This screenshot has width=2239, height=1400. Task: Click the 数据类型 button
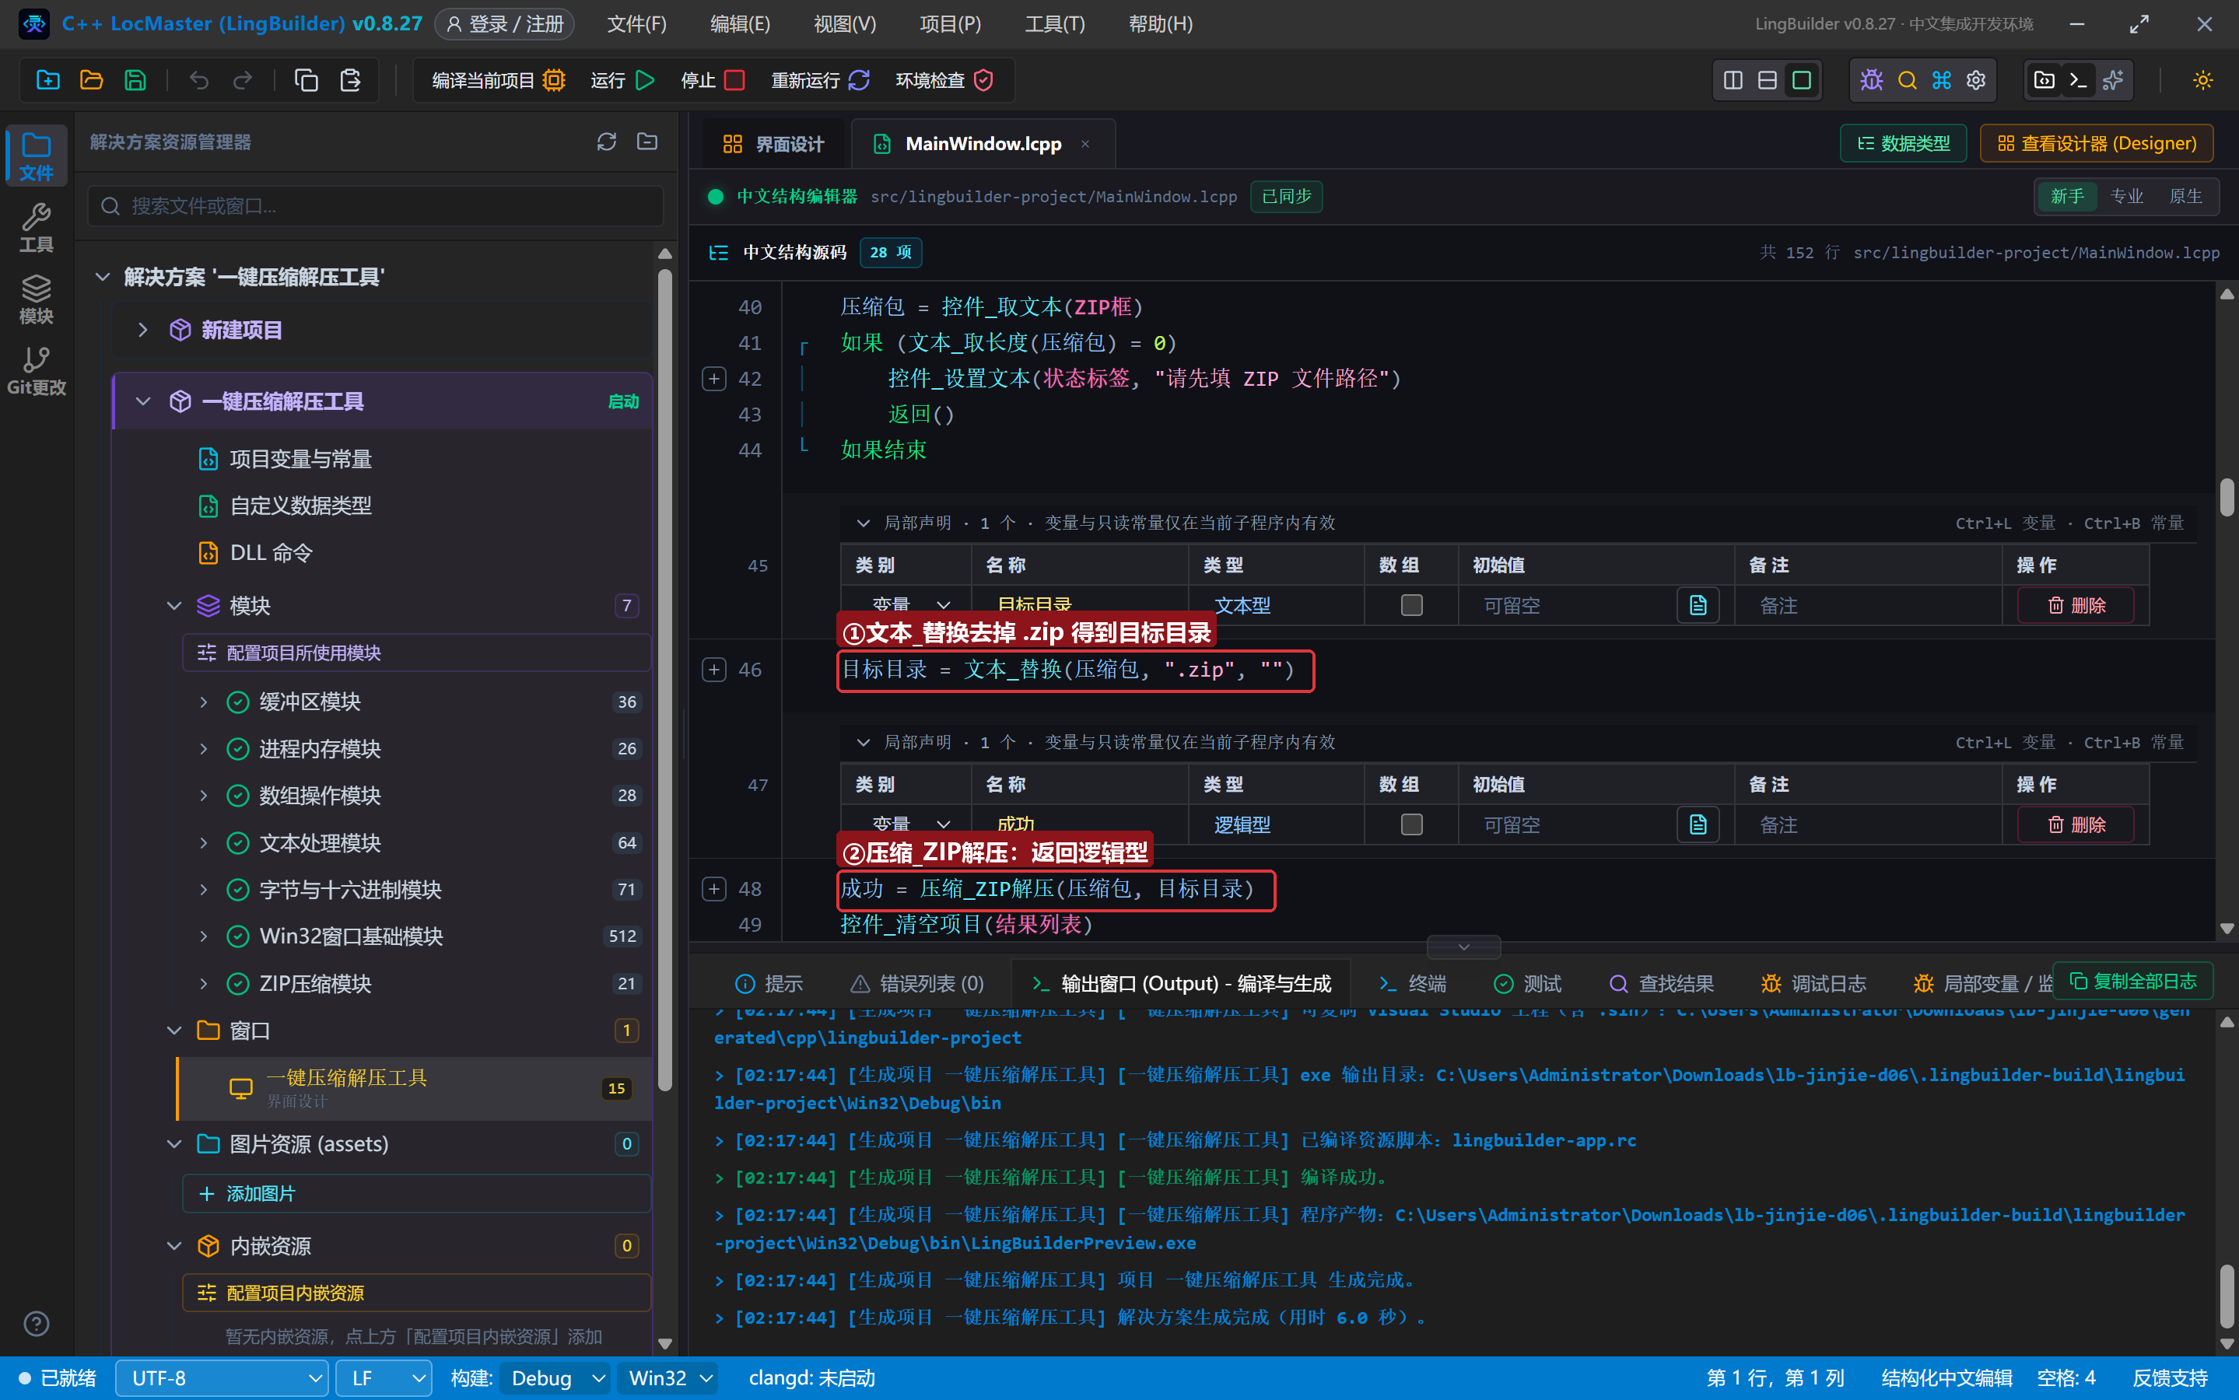[x=1904, y=144]
